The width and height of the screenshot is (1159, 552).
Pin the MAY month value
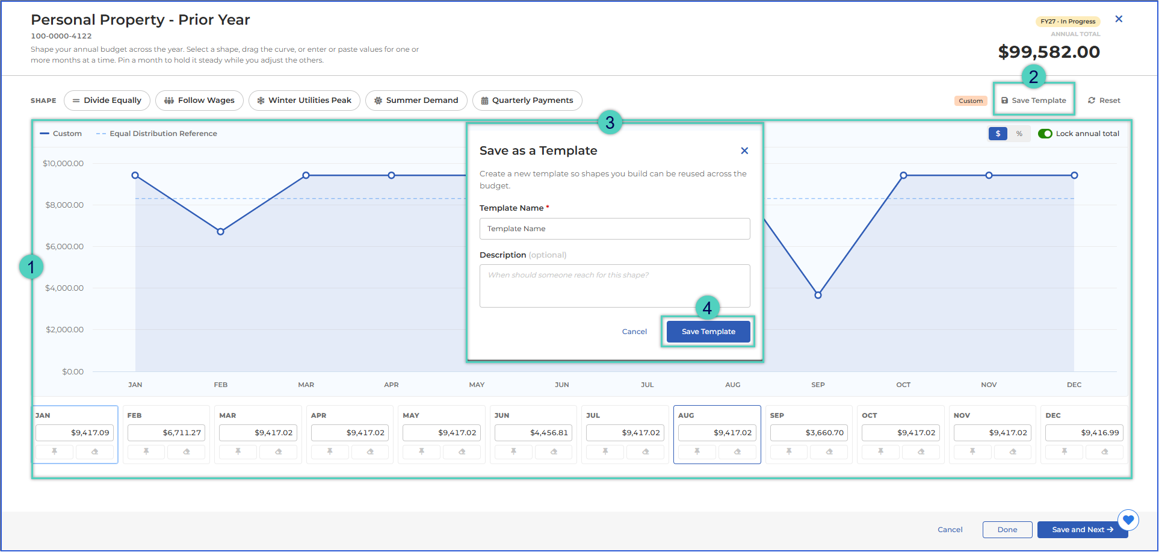(x=422, y=451)
